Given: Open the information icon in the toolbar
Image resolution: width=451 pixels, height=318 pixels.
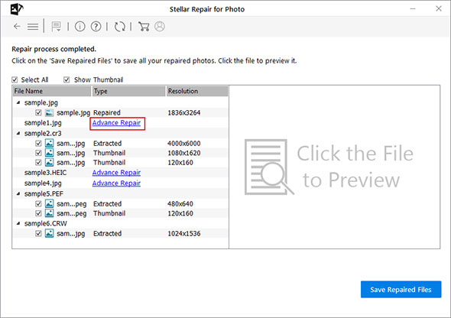Looking at the screenshot, I should 80,27.
